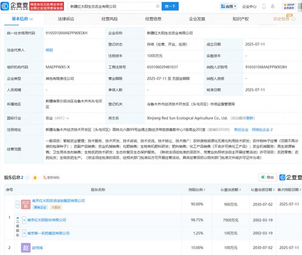Open 南京红太阳股份有限公司 link
Image resolution: width=302 pixels, height=255 pixels.
click(x=47, y=220)
